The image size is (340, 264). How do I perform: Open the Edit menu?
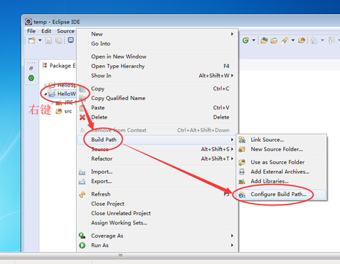46,31
